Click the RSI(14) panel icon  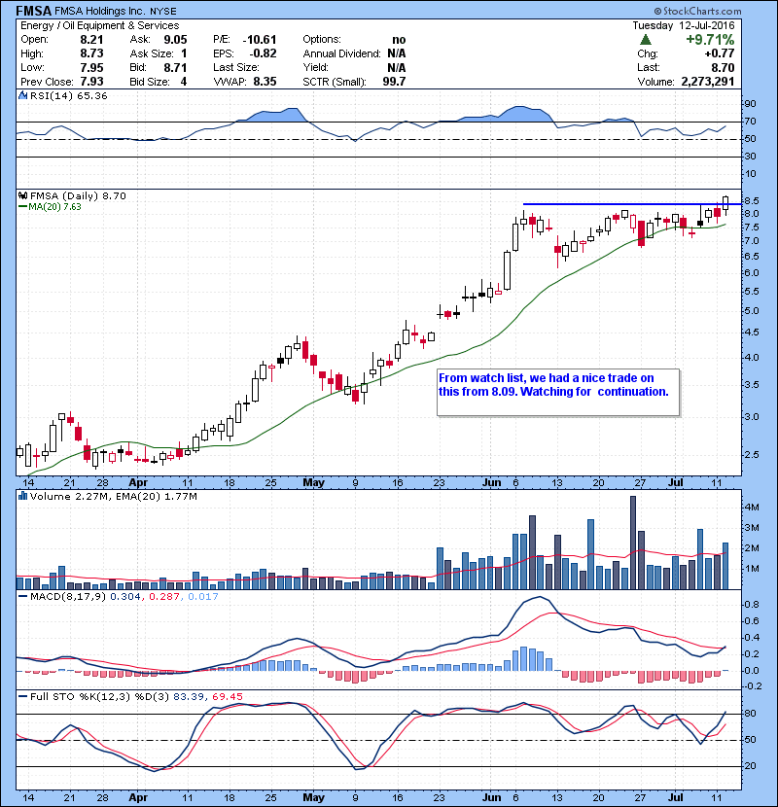(x=22, y=95)
